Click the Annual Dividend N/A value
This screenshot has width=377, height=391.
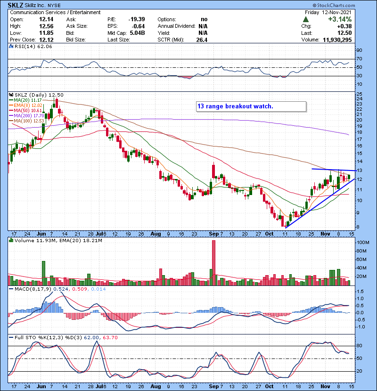coord(203,26)
